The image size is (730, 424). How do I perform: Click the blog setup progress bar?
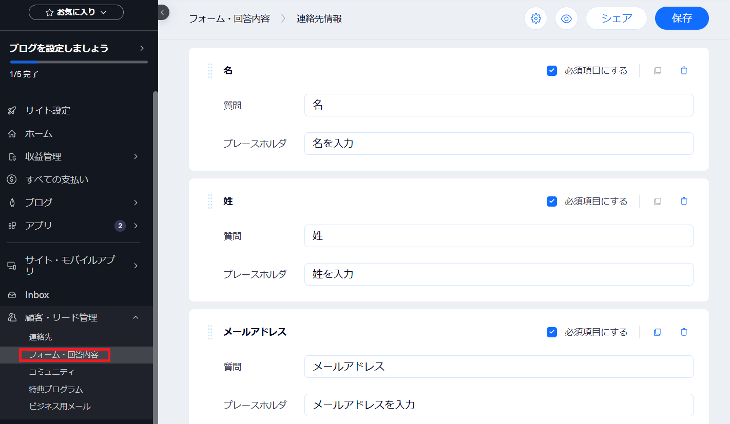click(79, 62)
